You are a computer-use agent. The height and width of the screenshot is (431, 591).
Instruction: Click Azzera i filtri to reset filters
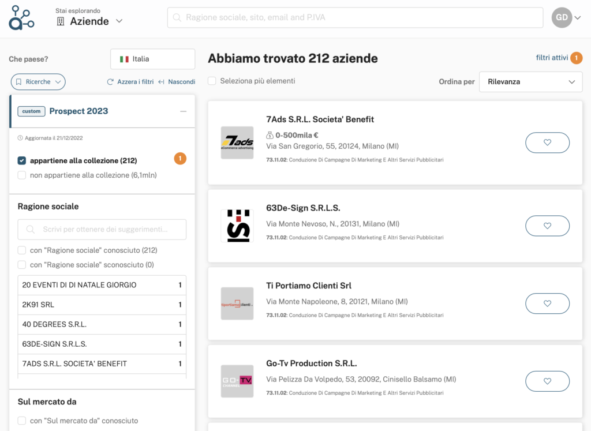[x=130, y=82]
